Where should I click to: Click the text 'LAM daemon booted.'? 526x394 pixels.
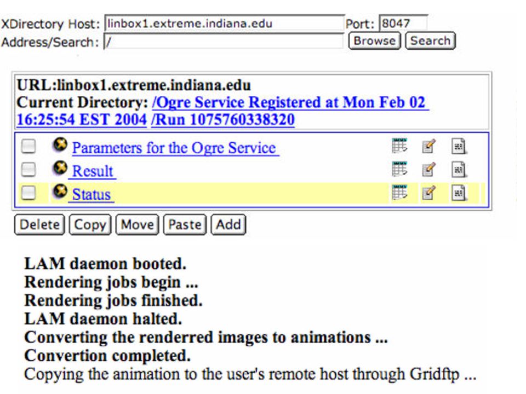(x=105, y=264)
